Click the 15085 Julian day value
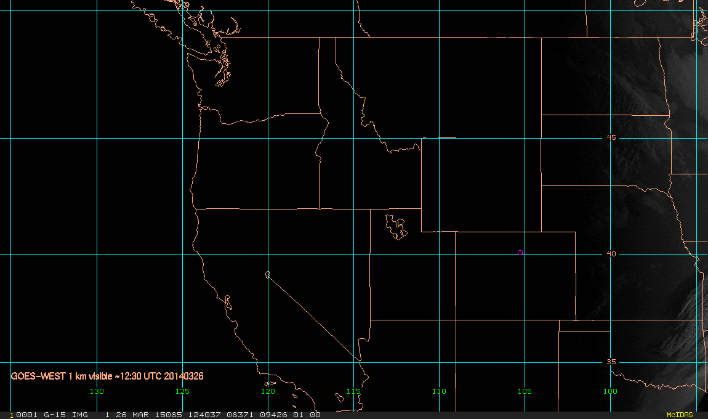708x419 pixels. pyautogui.click(x=169, y=415)
